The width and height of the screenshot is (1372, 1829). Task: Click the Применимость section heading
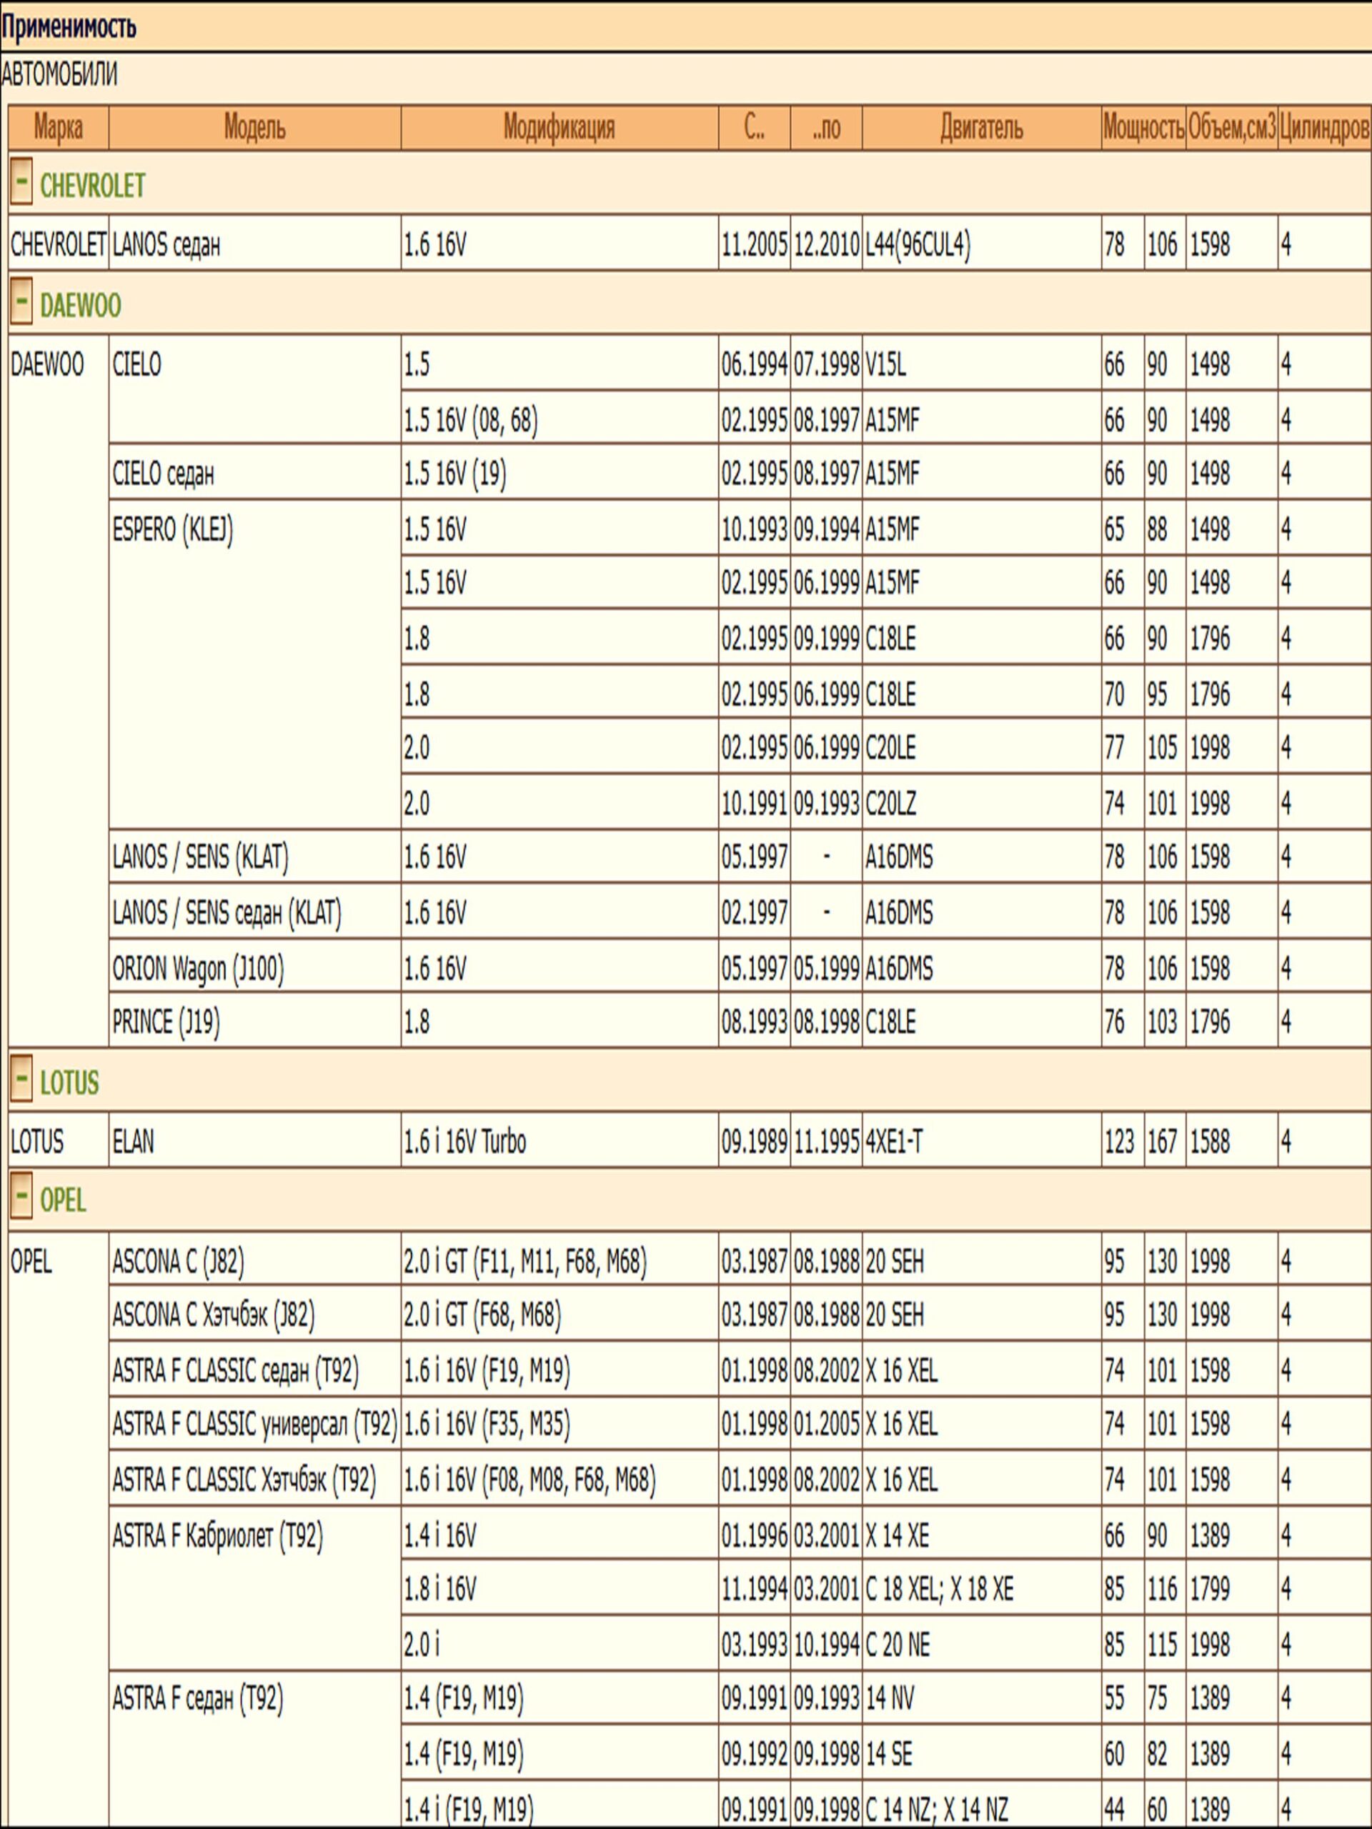tap(68, 27)
